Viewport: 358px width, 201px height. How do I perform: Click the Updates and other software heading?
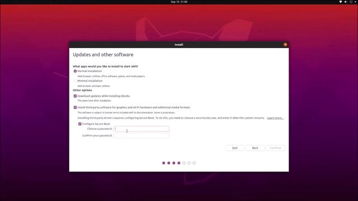click(x=103, y=55)
